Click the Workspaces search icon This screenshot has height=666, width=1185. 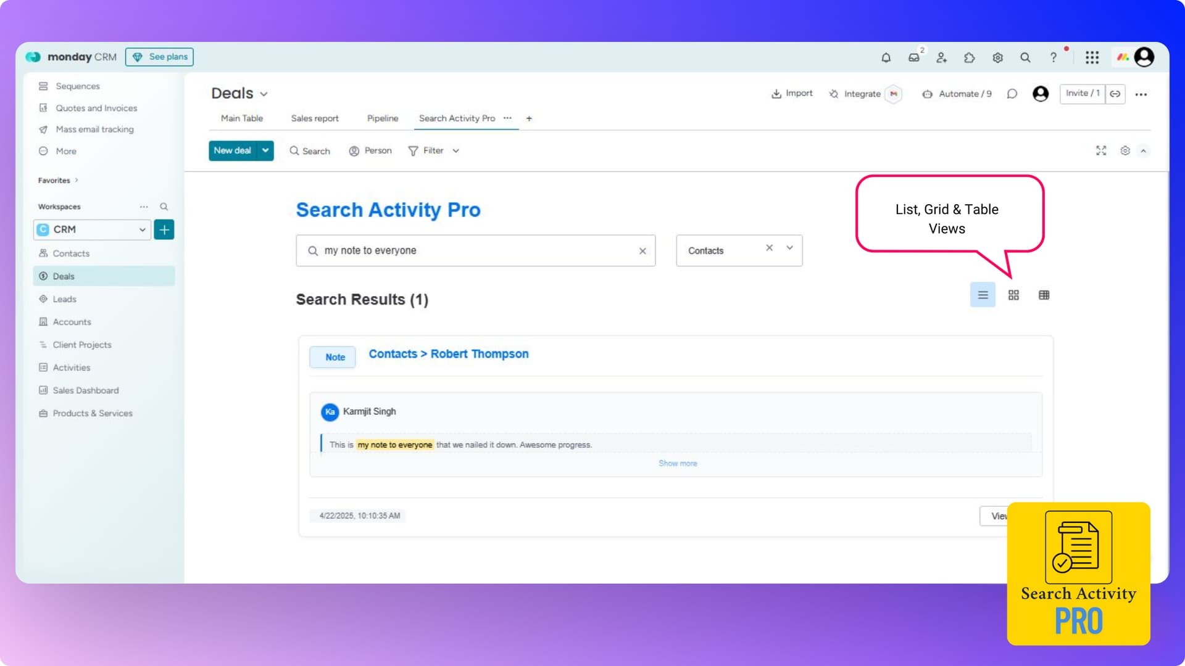coord(164,207)
